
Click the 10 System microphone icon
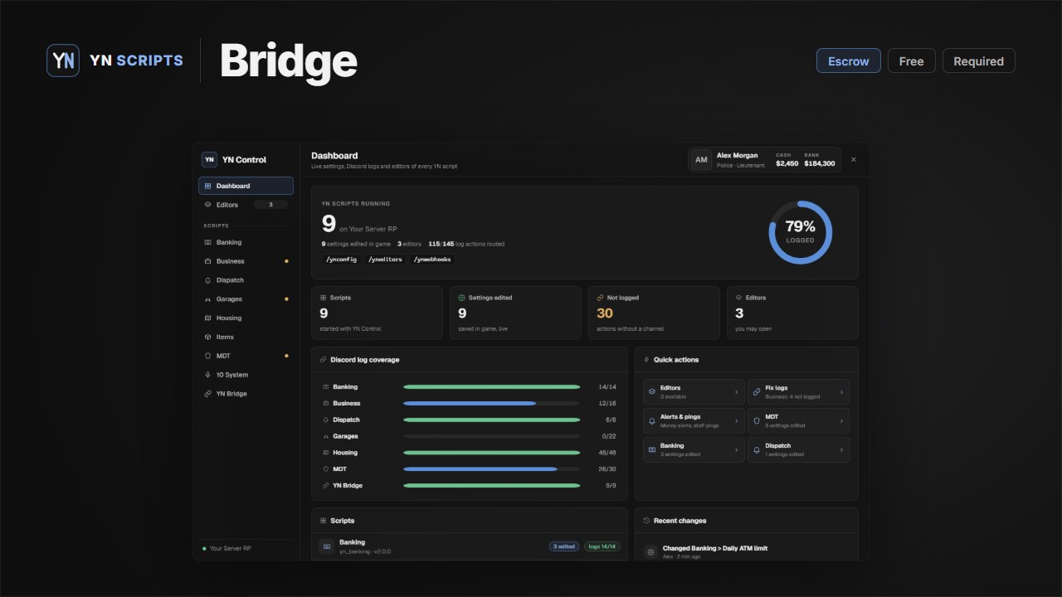[207, 375]
